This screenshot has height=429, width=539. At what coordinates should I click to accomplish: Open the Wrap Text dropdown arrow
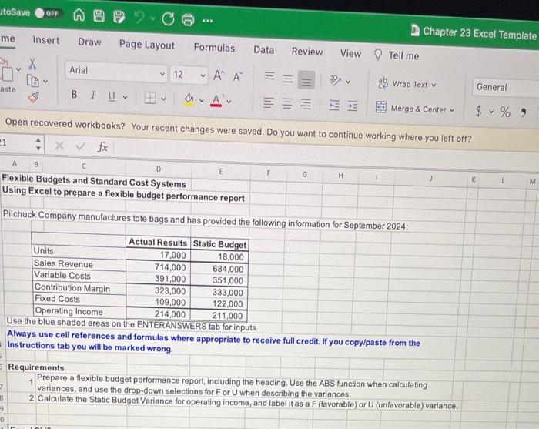pos(434,85)
